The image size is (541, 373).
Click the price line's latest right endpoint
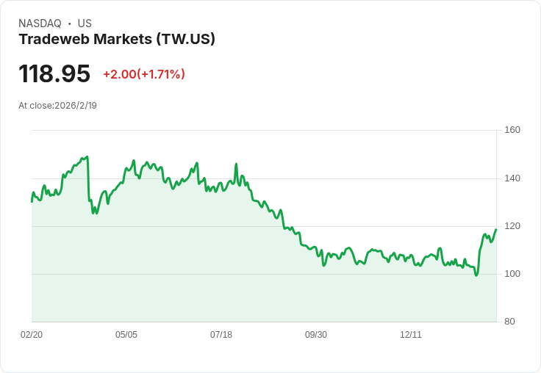(496, 230)
